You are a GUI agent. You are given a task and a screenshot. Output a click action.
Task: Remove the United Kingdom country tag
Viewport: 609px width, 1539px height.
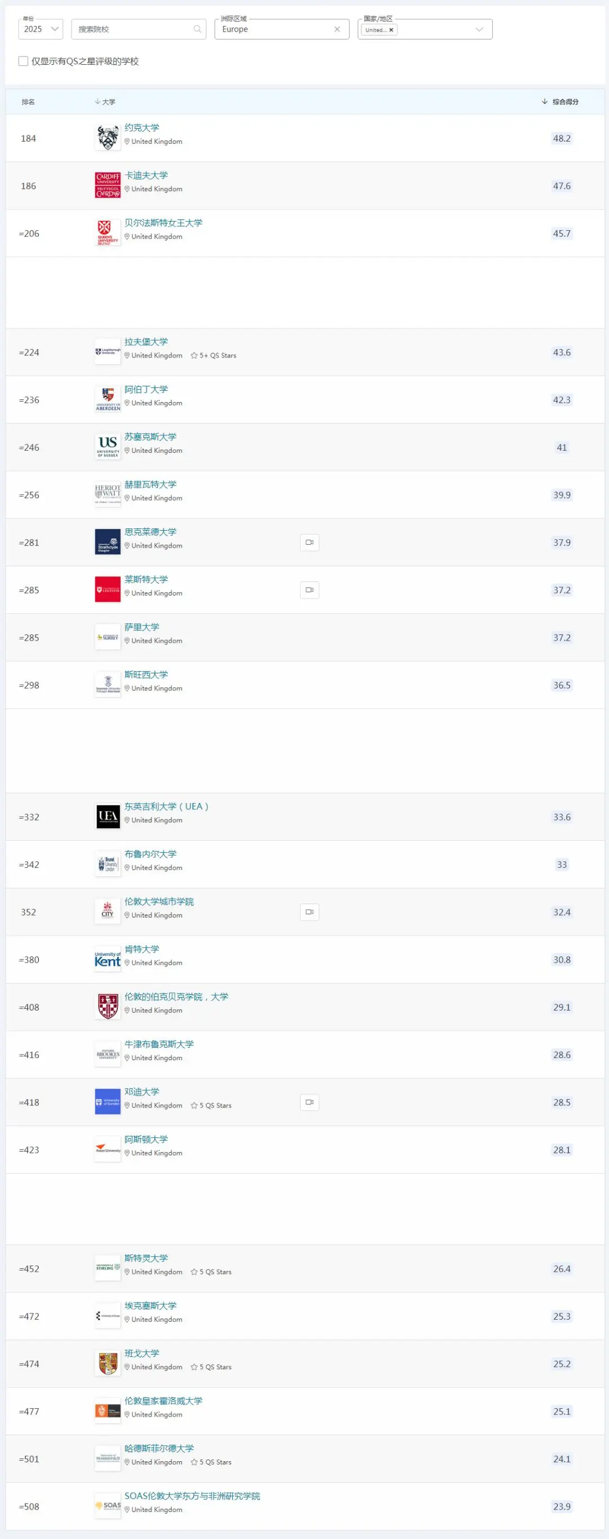[391, 30]
